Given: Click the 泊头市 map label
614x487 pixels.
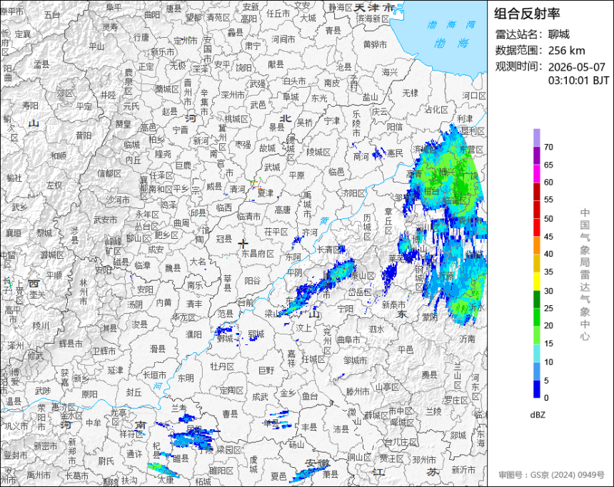Looking at the screenshot, I should 294,81.
